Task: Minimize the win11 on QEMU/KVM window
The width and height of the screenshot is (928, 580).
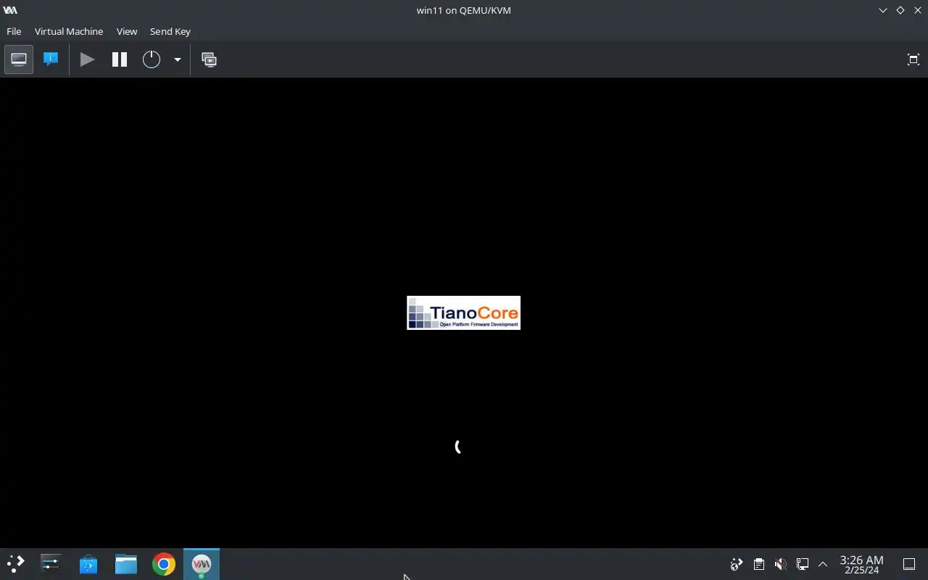Action: [x=883, y=10]
